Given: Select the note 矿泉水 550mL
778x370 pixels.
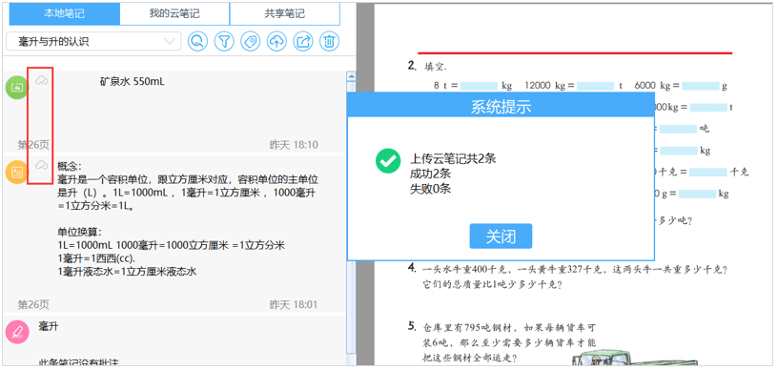Looking at the screenshot, I should click(132, 82).
